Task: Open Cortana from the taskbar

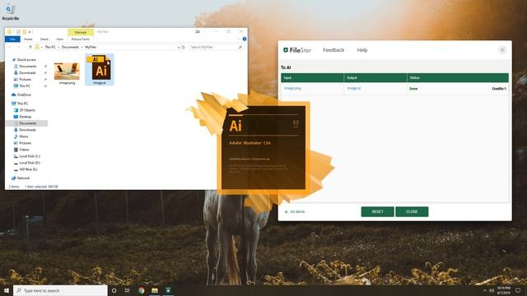Action: click(114, 290)
